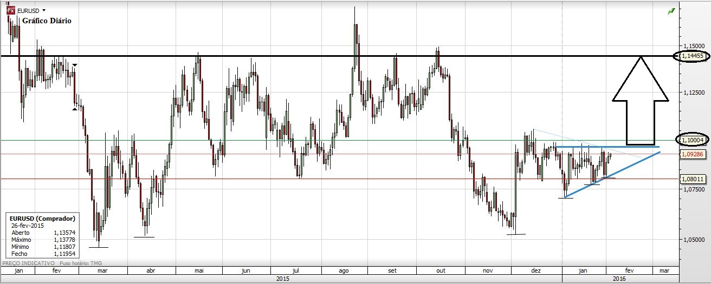
Task: Open the EURUSD symbol dropdown arrow
Action: tap(44, 10)
